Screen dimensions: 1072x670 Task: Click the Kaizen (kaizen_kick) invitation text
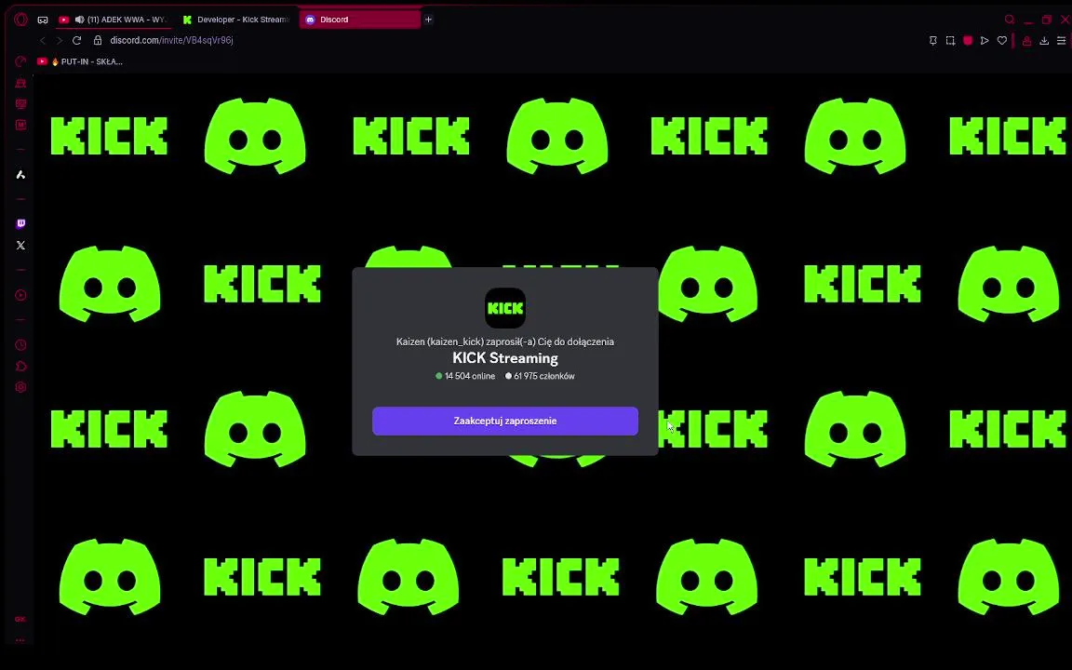[505, 342]
